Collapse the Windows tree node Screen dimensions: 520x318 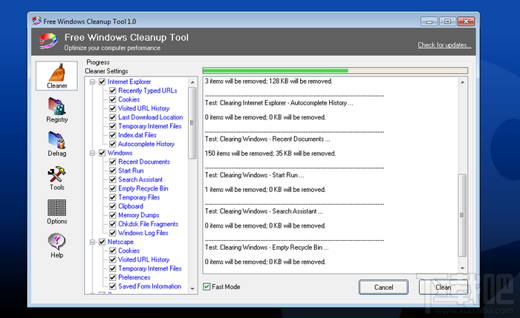click(x=93, y=153)
